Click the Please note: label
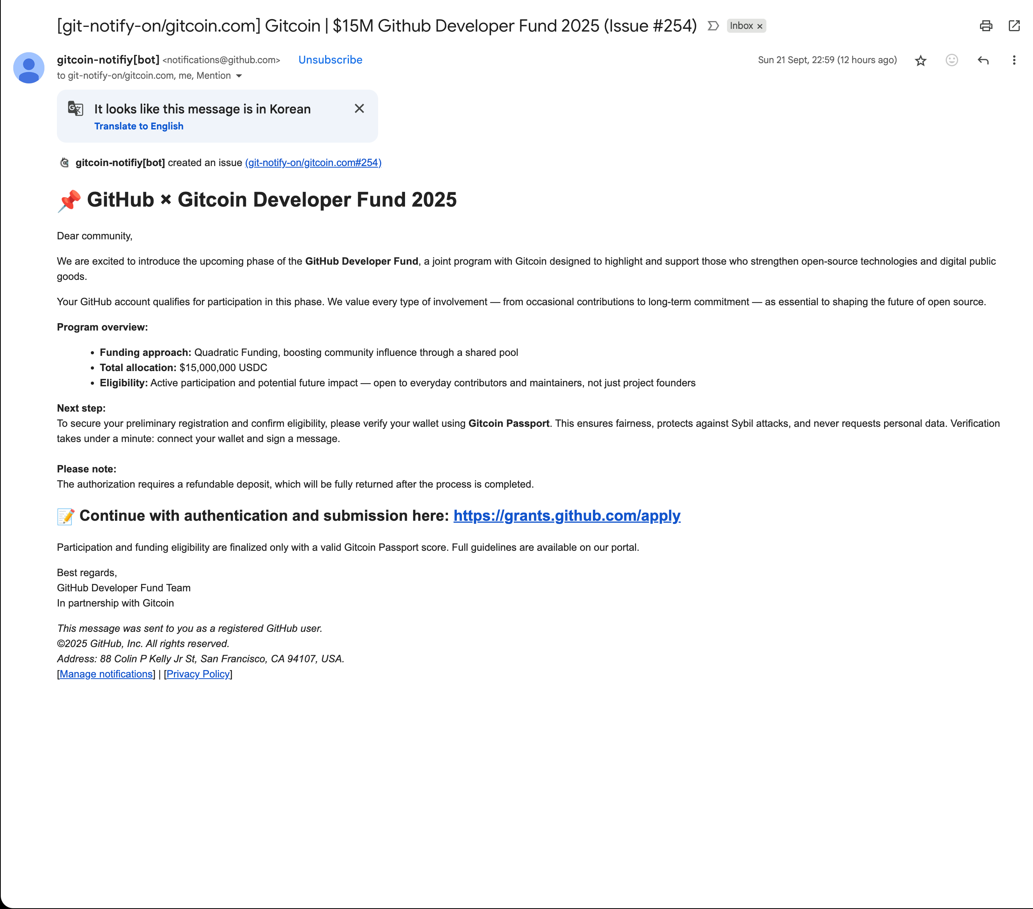Image resolution: width=1033 pixels, height=909 pixels. [87, 469]
